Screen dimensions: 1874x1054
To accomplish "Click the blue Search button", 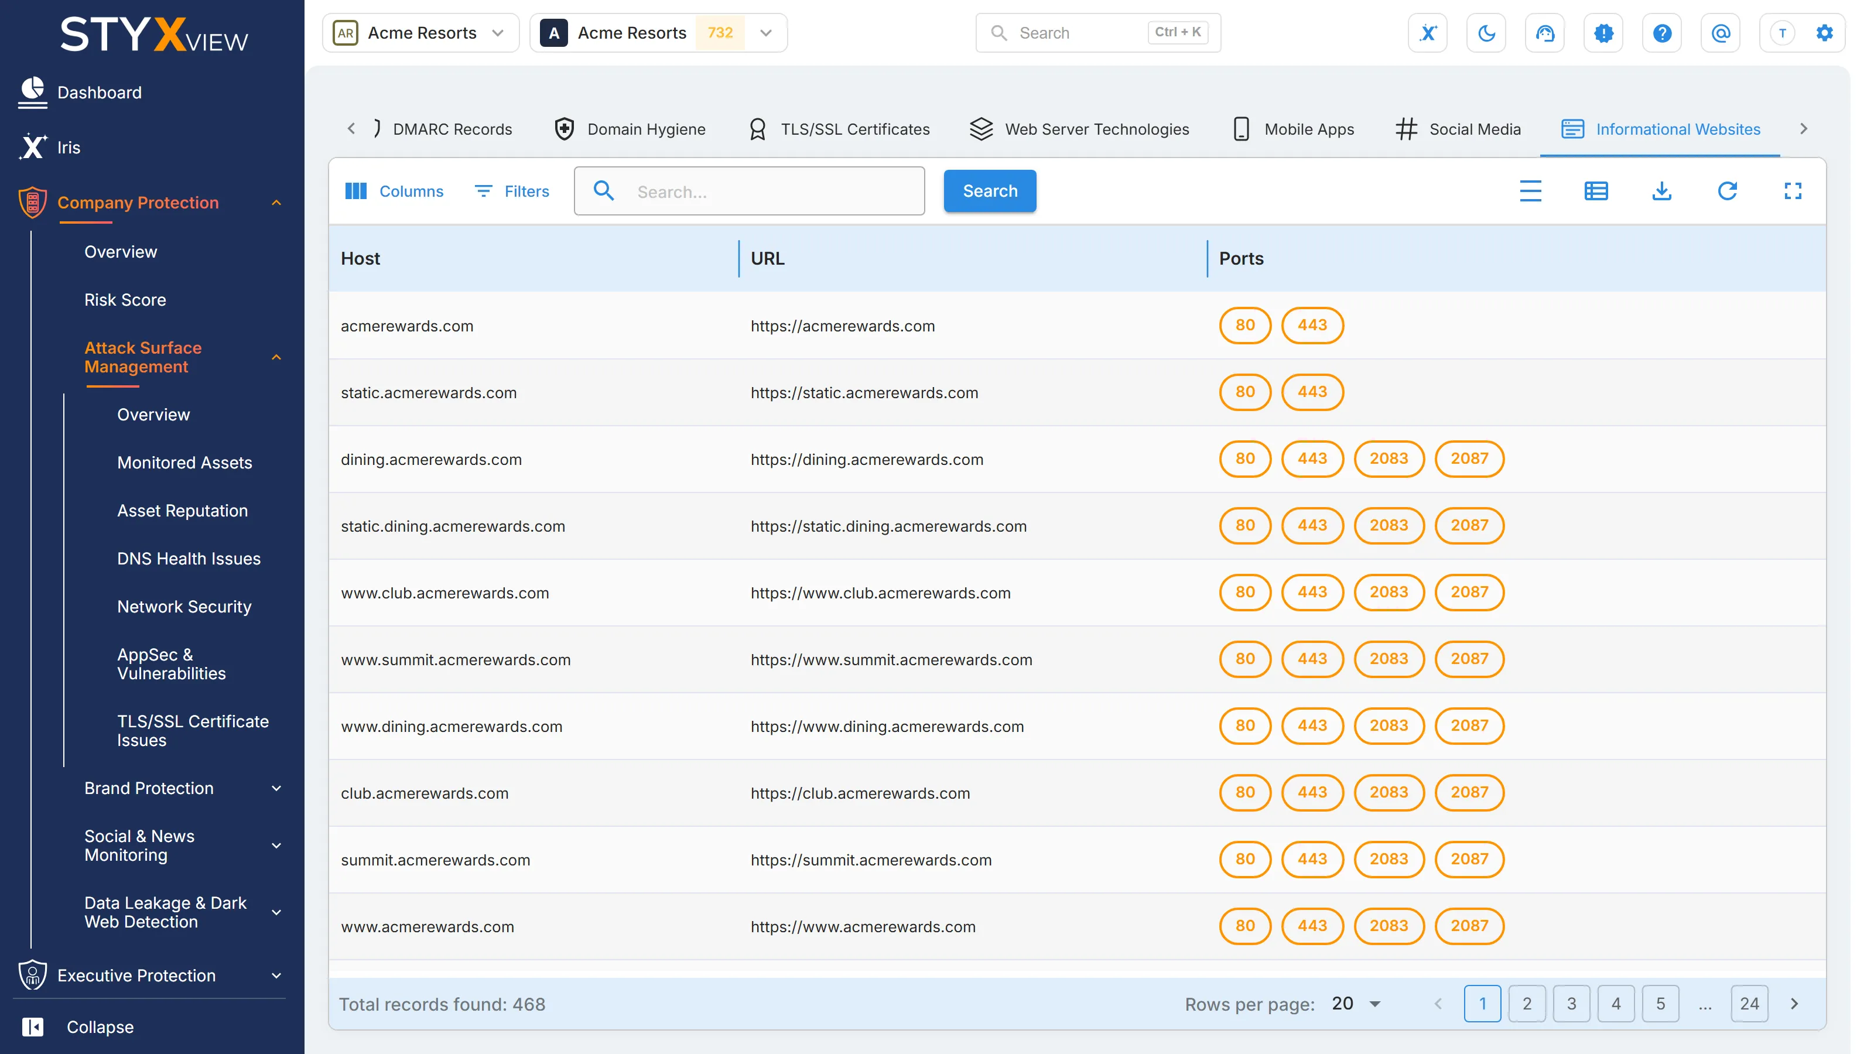I will [x=989, y=190].
